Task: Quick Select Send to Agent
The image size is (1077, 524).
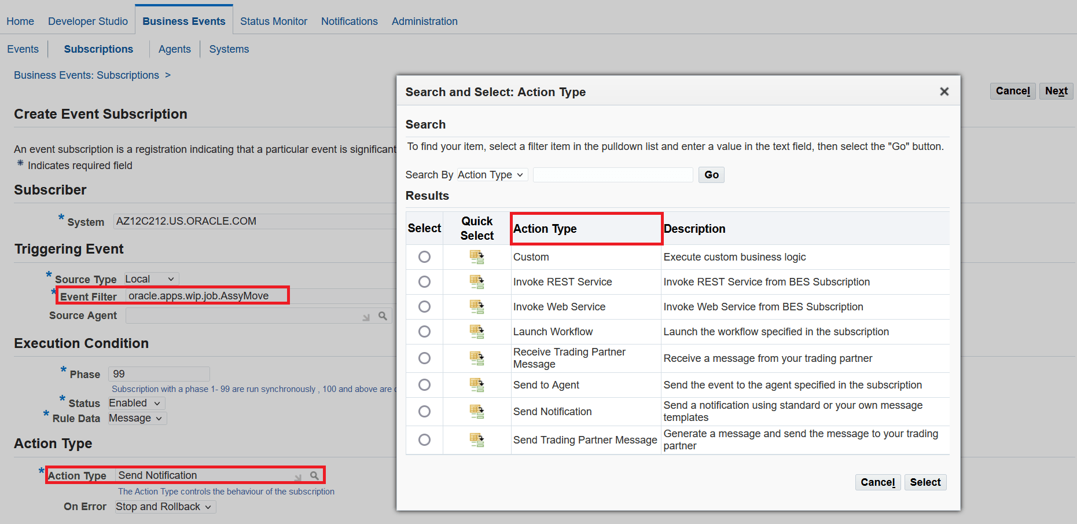Action: [x=477, y=384]
